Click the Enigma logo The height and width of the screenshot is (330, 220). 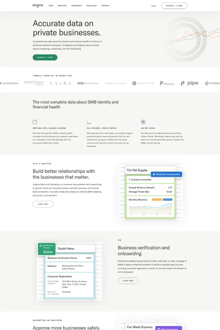[38, 6]
